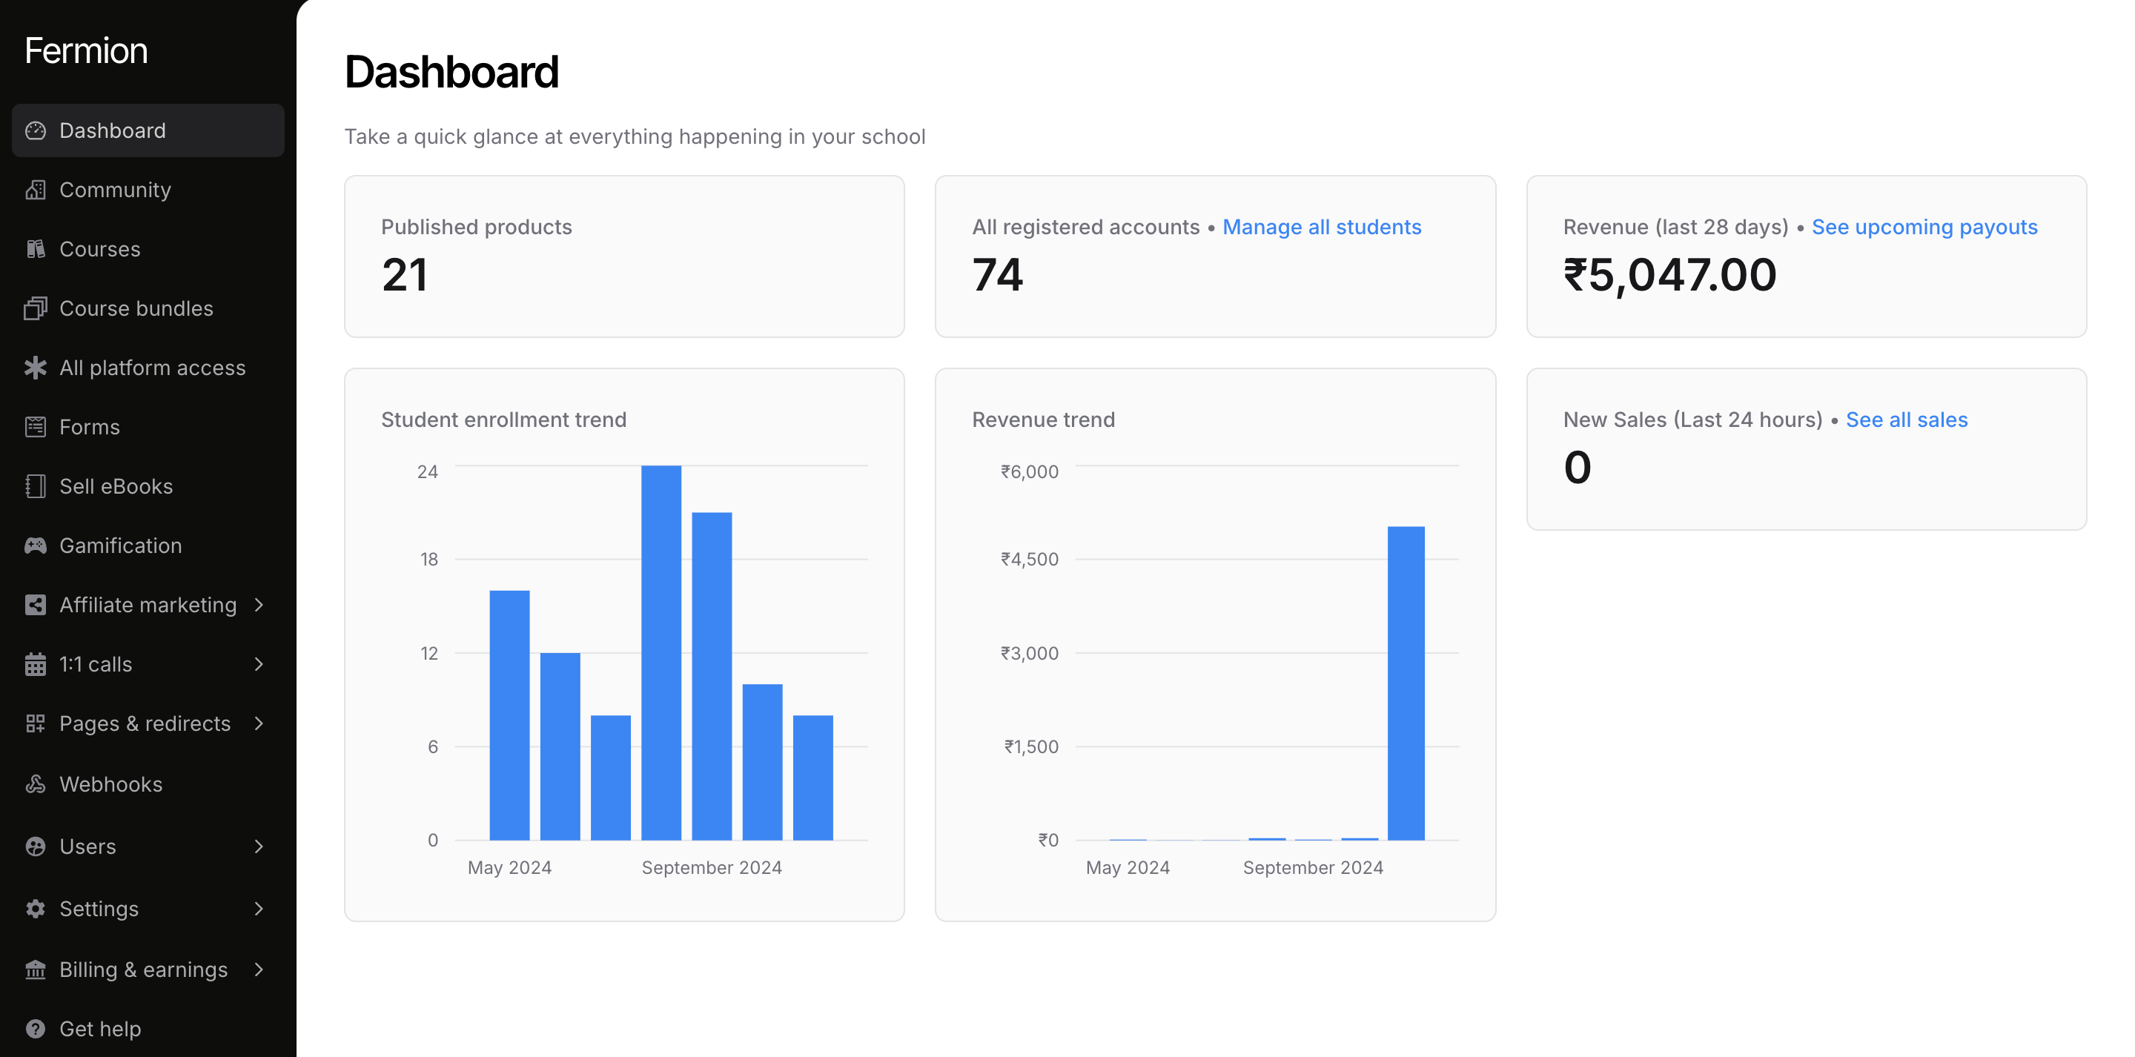This screenshot has height=1057, width=2135.
Task: Click the All platform access asterisk icon
Action: click(35, 368)
